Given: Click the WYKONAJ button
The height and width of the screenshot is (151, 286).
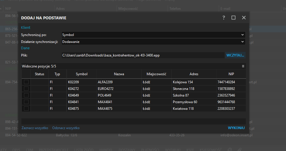Looking at the screenshot, I should [236, 128].
